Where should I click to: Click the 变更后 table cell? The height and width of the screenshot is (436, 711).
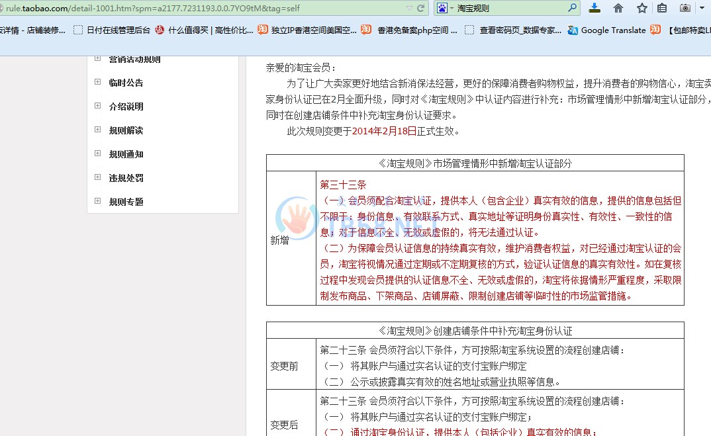click(x=291, y=414)
